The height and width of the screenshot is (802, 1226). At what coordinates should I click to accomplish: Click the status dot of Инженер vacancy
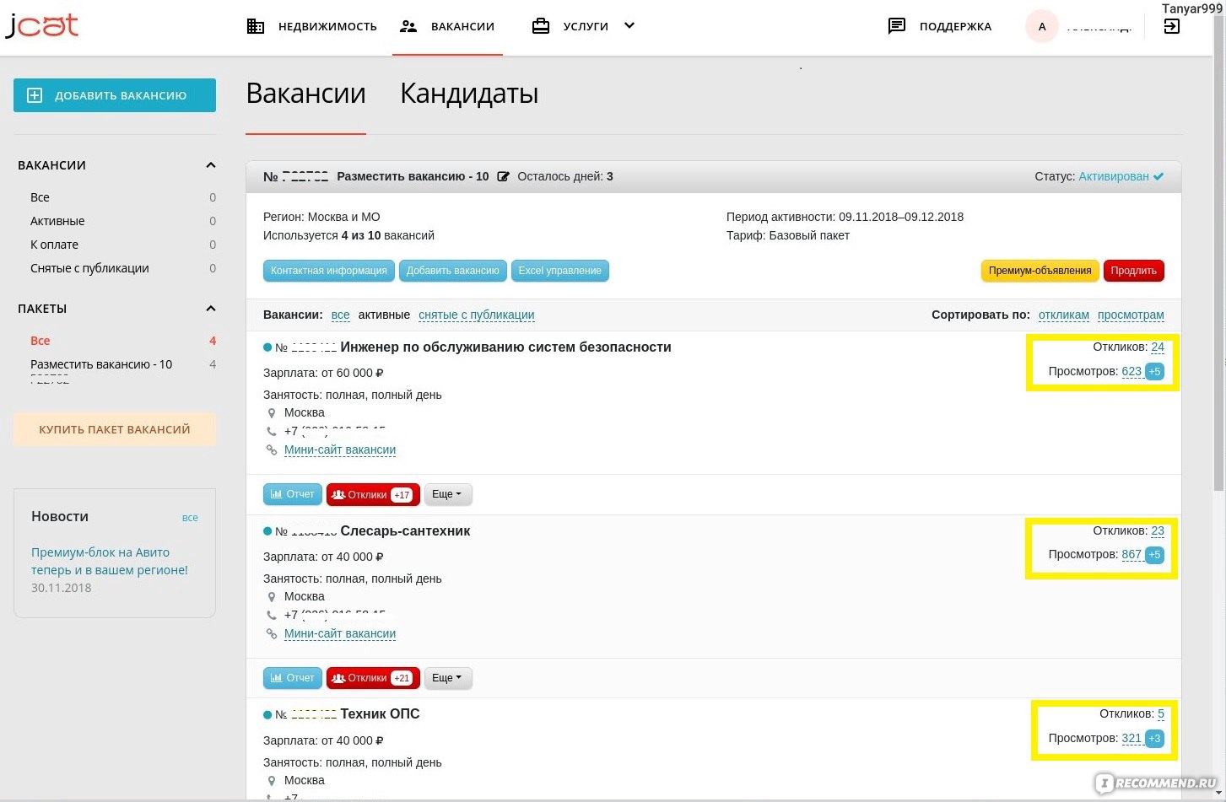point(267,347)
